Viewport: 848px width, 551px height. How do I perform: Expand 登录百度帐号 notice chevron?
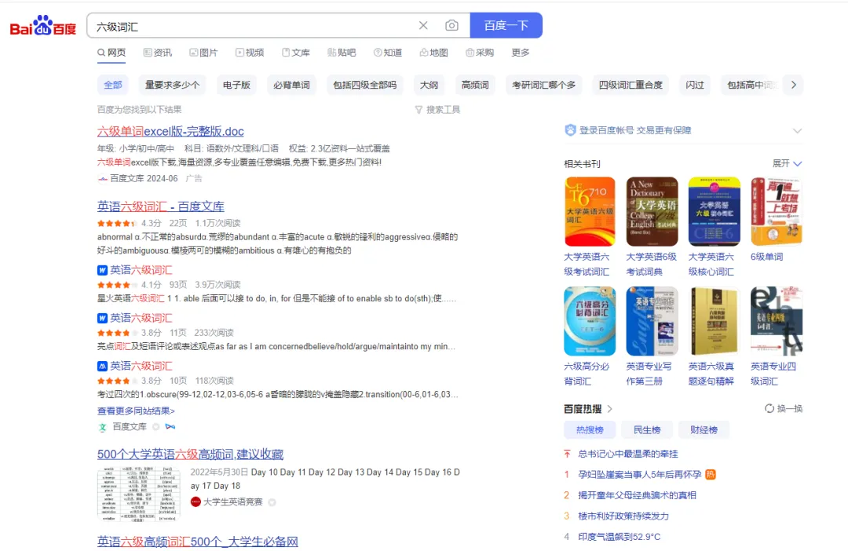pos(797,131)
